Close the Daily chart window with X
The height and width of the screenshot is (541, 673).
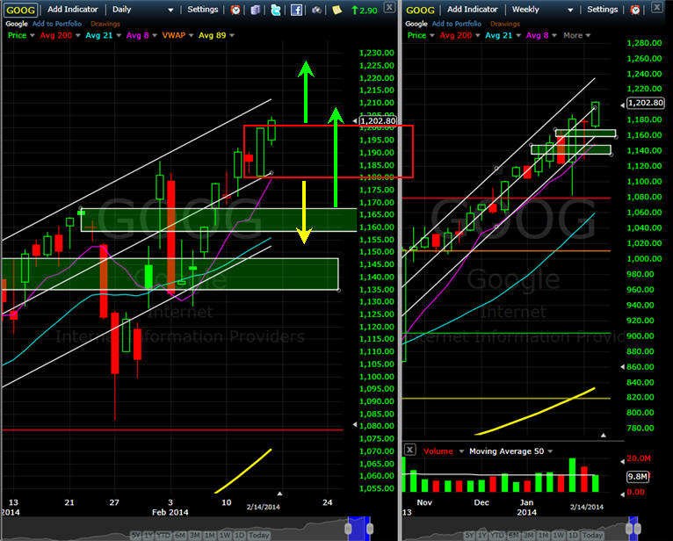pos(389,7)
